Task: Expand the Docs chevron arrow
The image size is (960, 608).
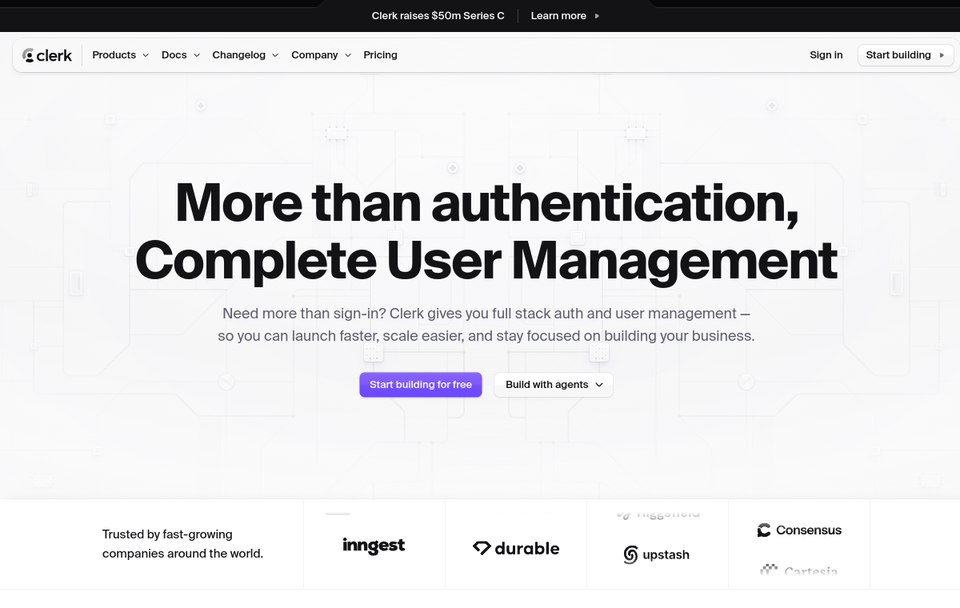Action: (x=197, y=55)
